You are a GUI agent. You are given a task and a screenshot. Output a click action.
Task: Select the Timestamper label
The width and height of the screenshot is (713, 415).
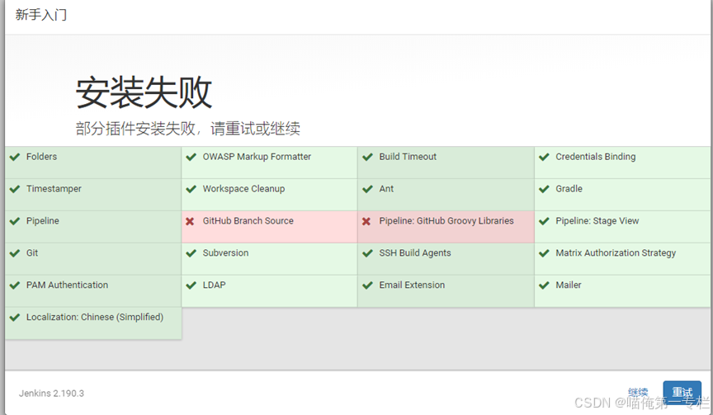click(54, 189)
